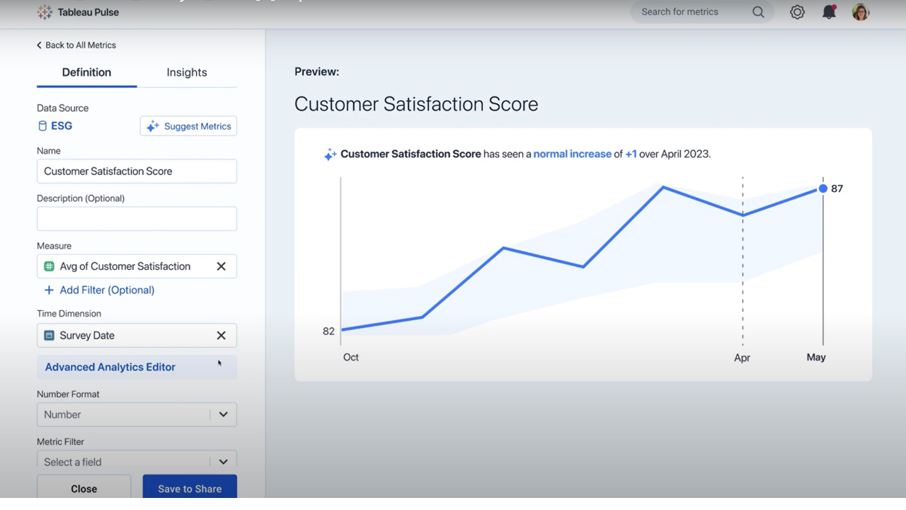
Task: Click the May axis label
Action: 816,358
